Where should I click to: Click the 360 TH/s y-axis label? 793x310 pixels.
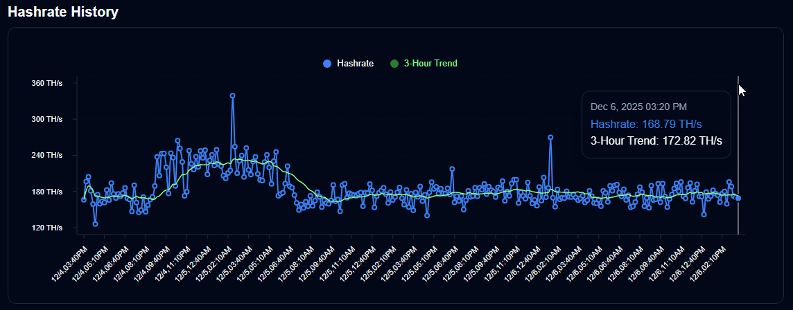pyautogui.click(x=47, y=83)
